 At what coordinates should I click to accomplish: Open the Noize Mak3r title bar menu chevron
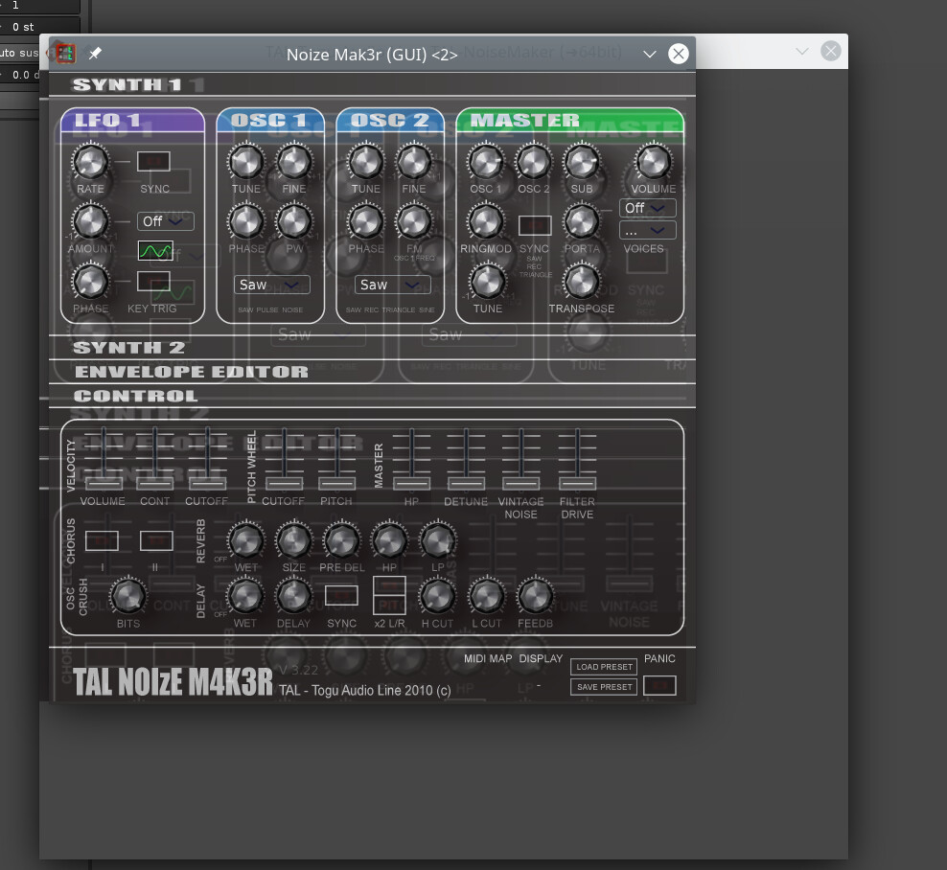pos(650,54)
